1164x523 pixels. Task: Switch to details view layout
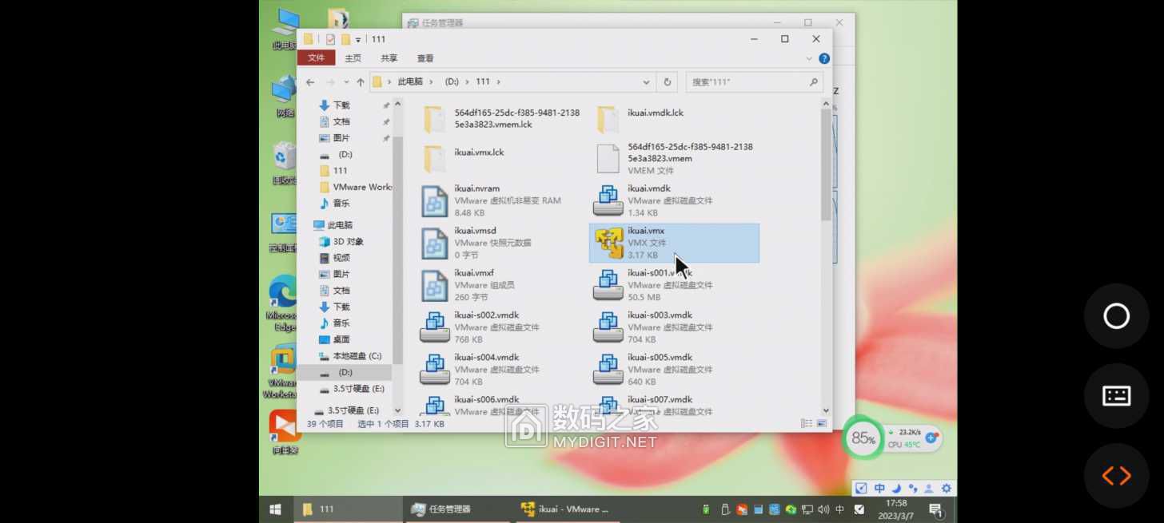[x=806, y=423]
